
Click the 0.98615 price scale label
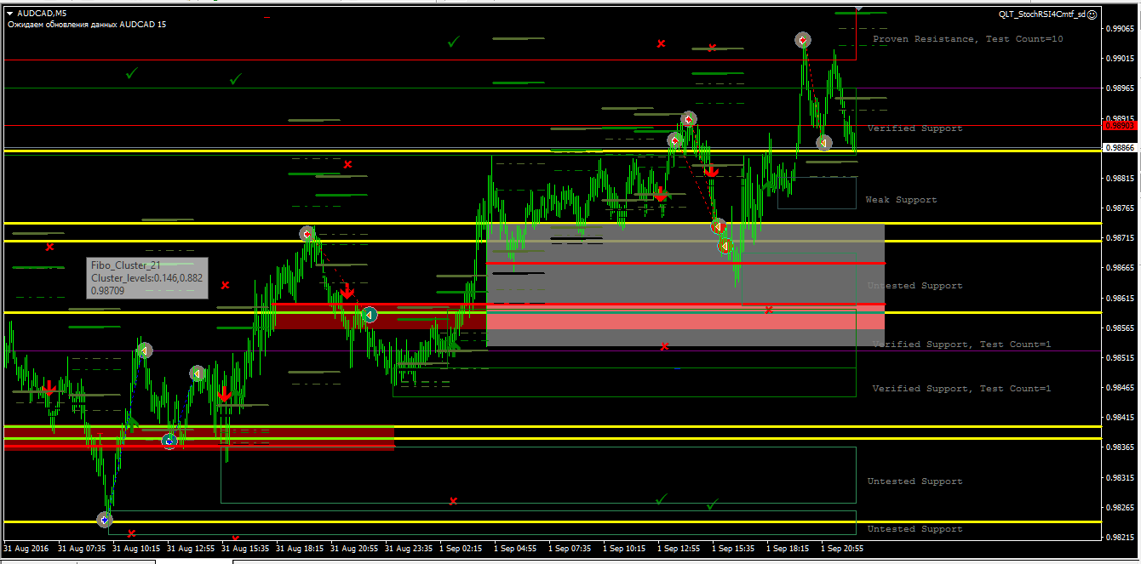point(1120,298)
